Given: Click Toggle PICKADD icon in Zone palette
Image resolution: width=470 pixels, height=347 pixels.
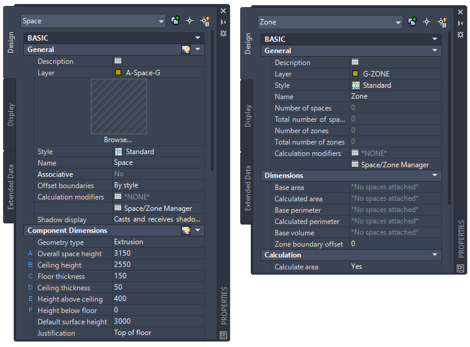Looking at the screenshot, I should click(413, 22).
